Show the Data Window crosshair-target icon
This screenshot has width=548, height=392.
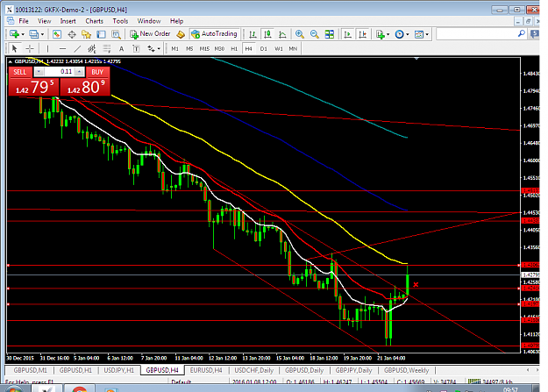point(72,34)
